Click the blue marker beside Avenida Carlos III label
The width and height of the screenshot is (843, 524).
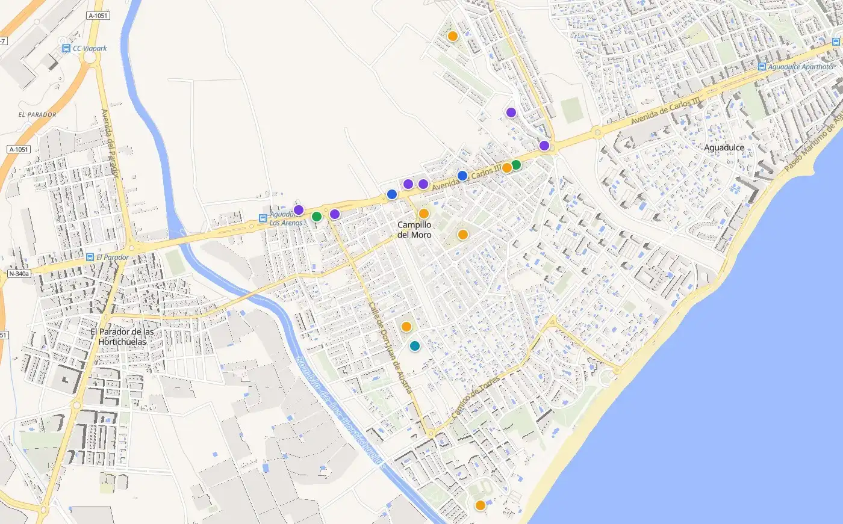click(x=462, y=176)
